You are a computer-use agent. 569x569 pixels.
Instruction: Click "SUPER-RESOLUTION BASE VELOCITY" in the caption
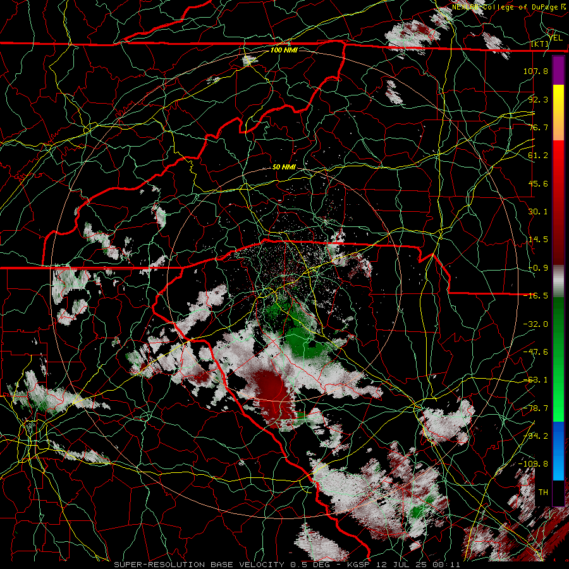point(199,565)
